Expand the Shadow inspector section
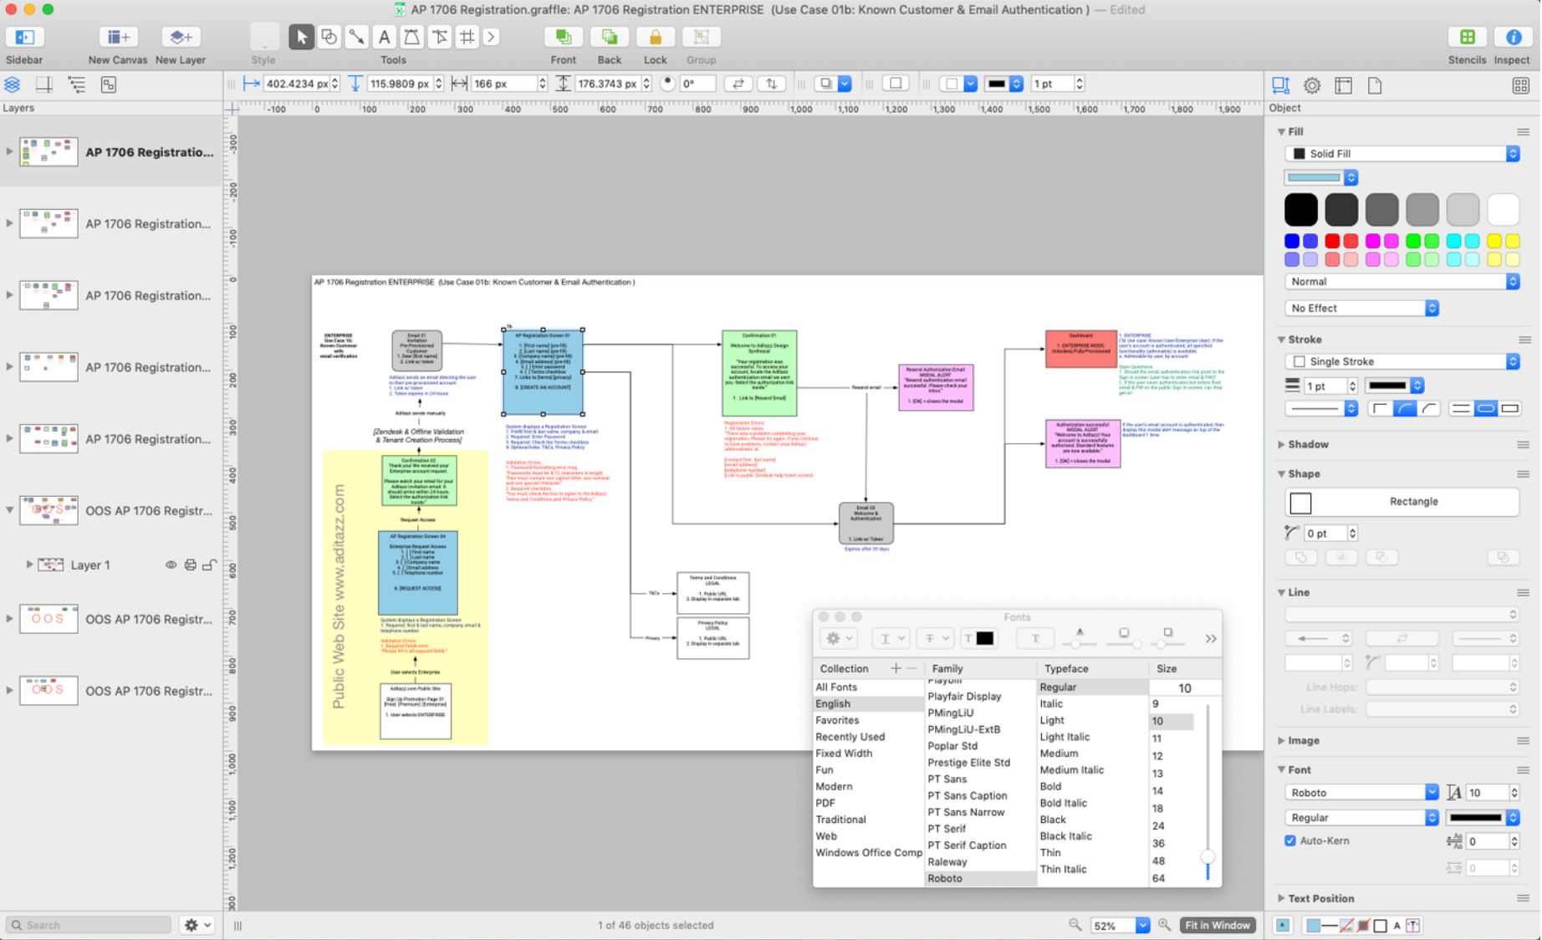Image resolution: width=1542 pixels, height=940 pixels. [x=1281, y=444]
